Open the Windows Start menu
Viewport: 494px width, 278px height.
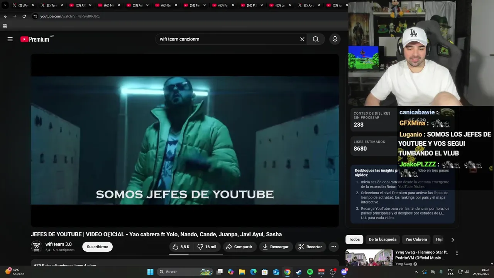click(x=151, y=272)
